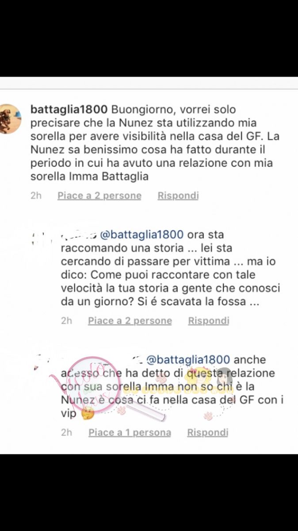Tap the 2h timestamp under third comment
Image resolution: width=298 pixels, height=531 pixels.
pos(67,433)
